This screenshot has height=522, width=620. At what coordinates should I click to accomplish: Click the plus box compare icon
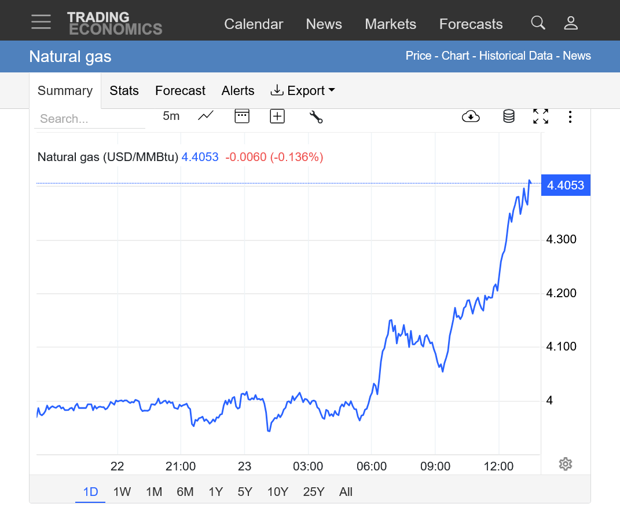(277, 116)
